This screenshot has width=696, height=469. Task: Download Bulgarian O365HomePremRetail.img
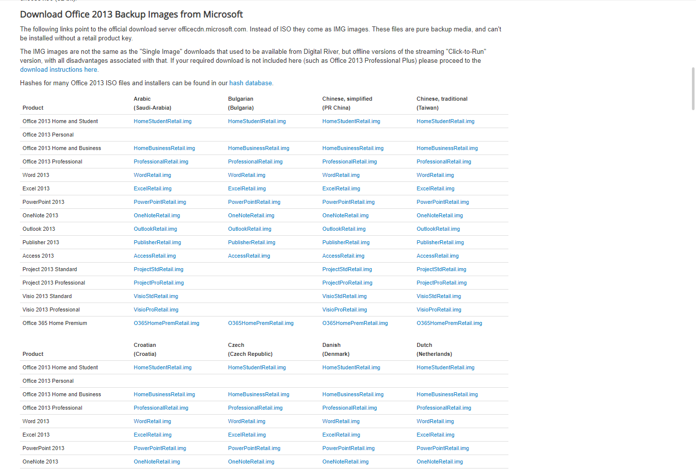(261, 323)
